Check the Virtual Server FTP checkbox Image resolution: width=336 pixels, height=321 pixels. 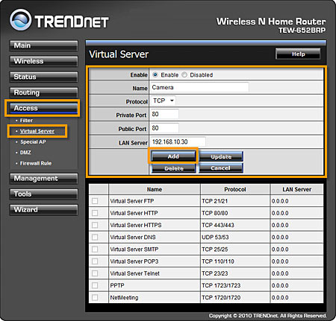point(95,201)
